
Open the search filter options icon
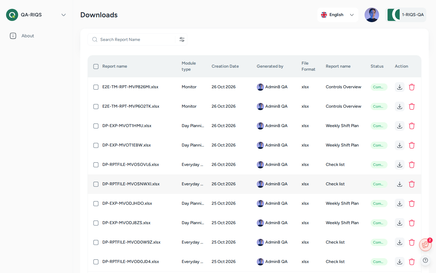coord(182,39)
